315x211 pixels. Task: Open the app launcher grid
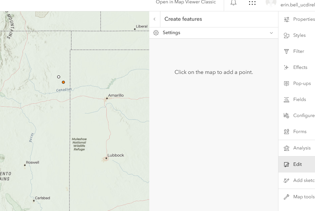coord(252,3)
